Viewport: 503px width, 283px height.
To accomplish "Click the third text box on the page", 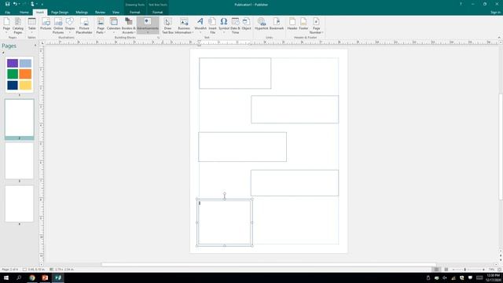I will (243, 147).
